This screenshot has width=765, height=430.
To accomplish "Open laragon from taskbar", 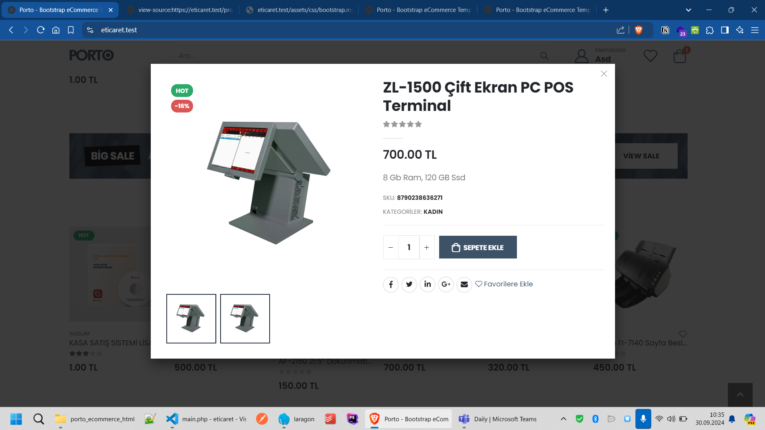I will (296, 419).
